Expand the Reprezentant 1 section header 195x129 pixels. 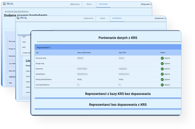[x=108, y=47]
